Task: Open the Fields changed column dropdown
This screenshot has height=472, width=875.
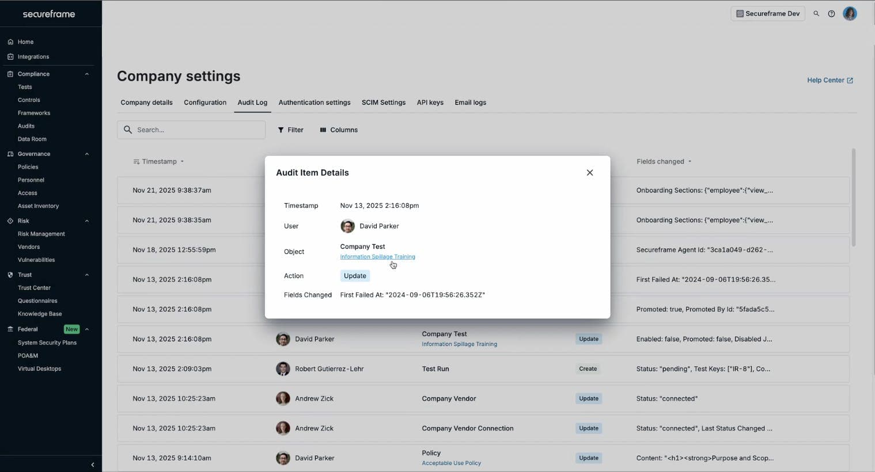Action: (x=690, y=162)
